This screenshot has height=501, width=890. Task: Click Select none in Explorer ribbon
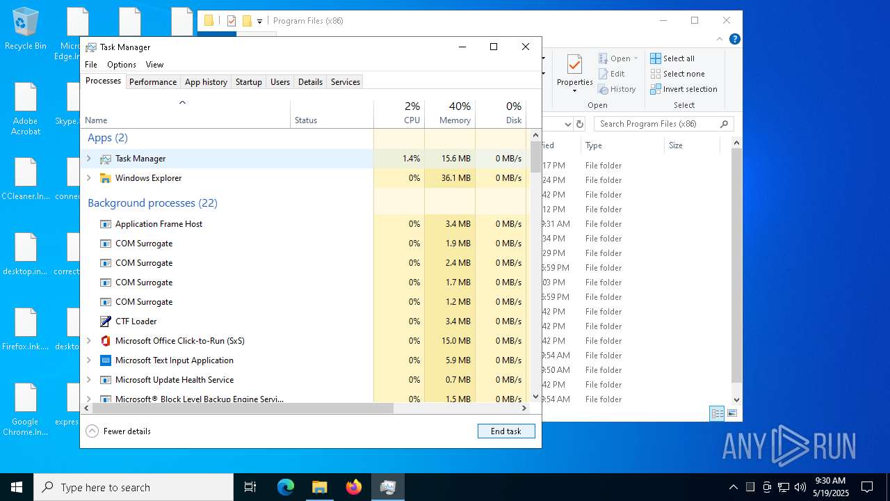point(678,74)
